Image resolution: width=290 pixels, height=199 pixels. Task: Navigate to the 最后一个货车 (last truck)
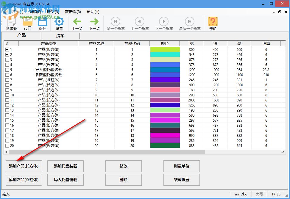click(190, 21)
